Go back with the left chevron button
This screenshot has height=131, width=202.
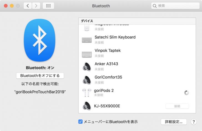coord(27,6)
